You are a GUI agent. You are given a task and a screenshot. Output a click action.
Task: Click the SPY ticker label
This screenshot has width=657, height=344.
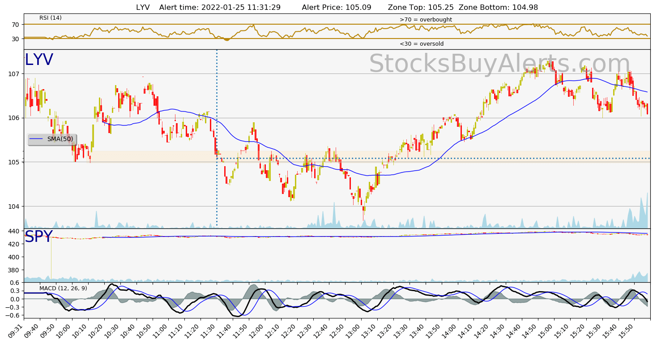pyautogui.click(x=39, y=237)
